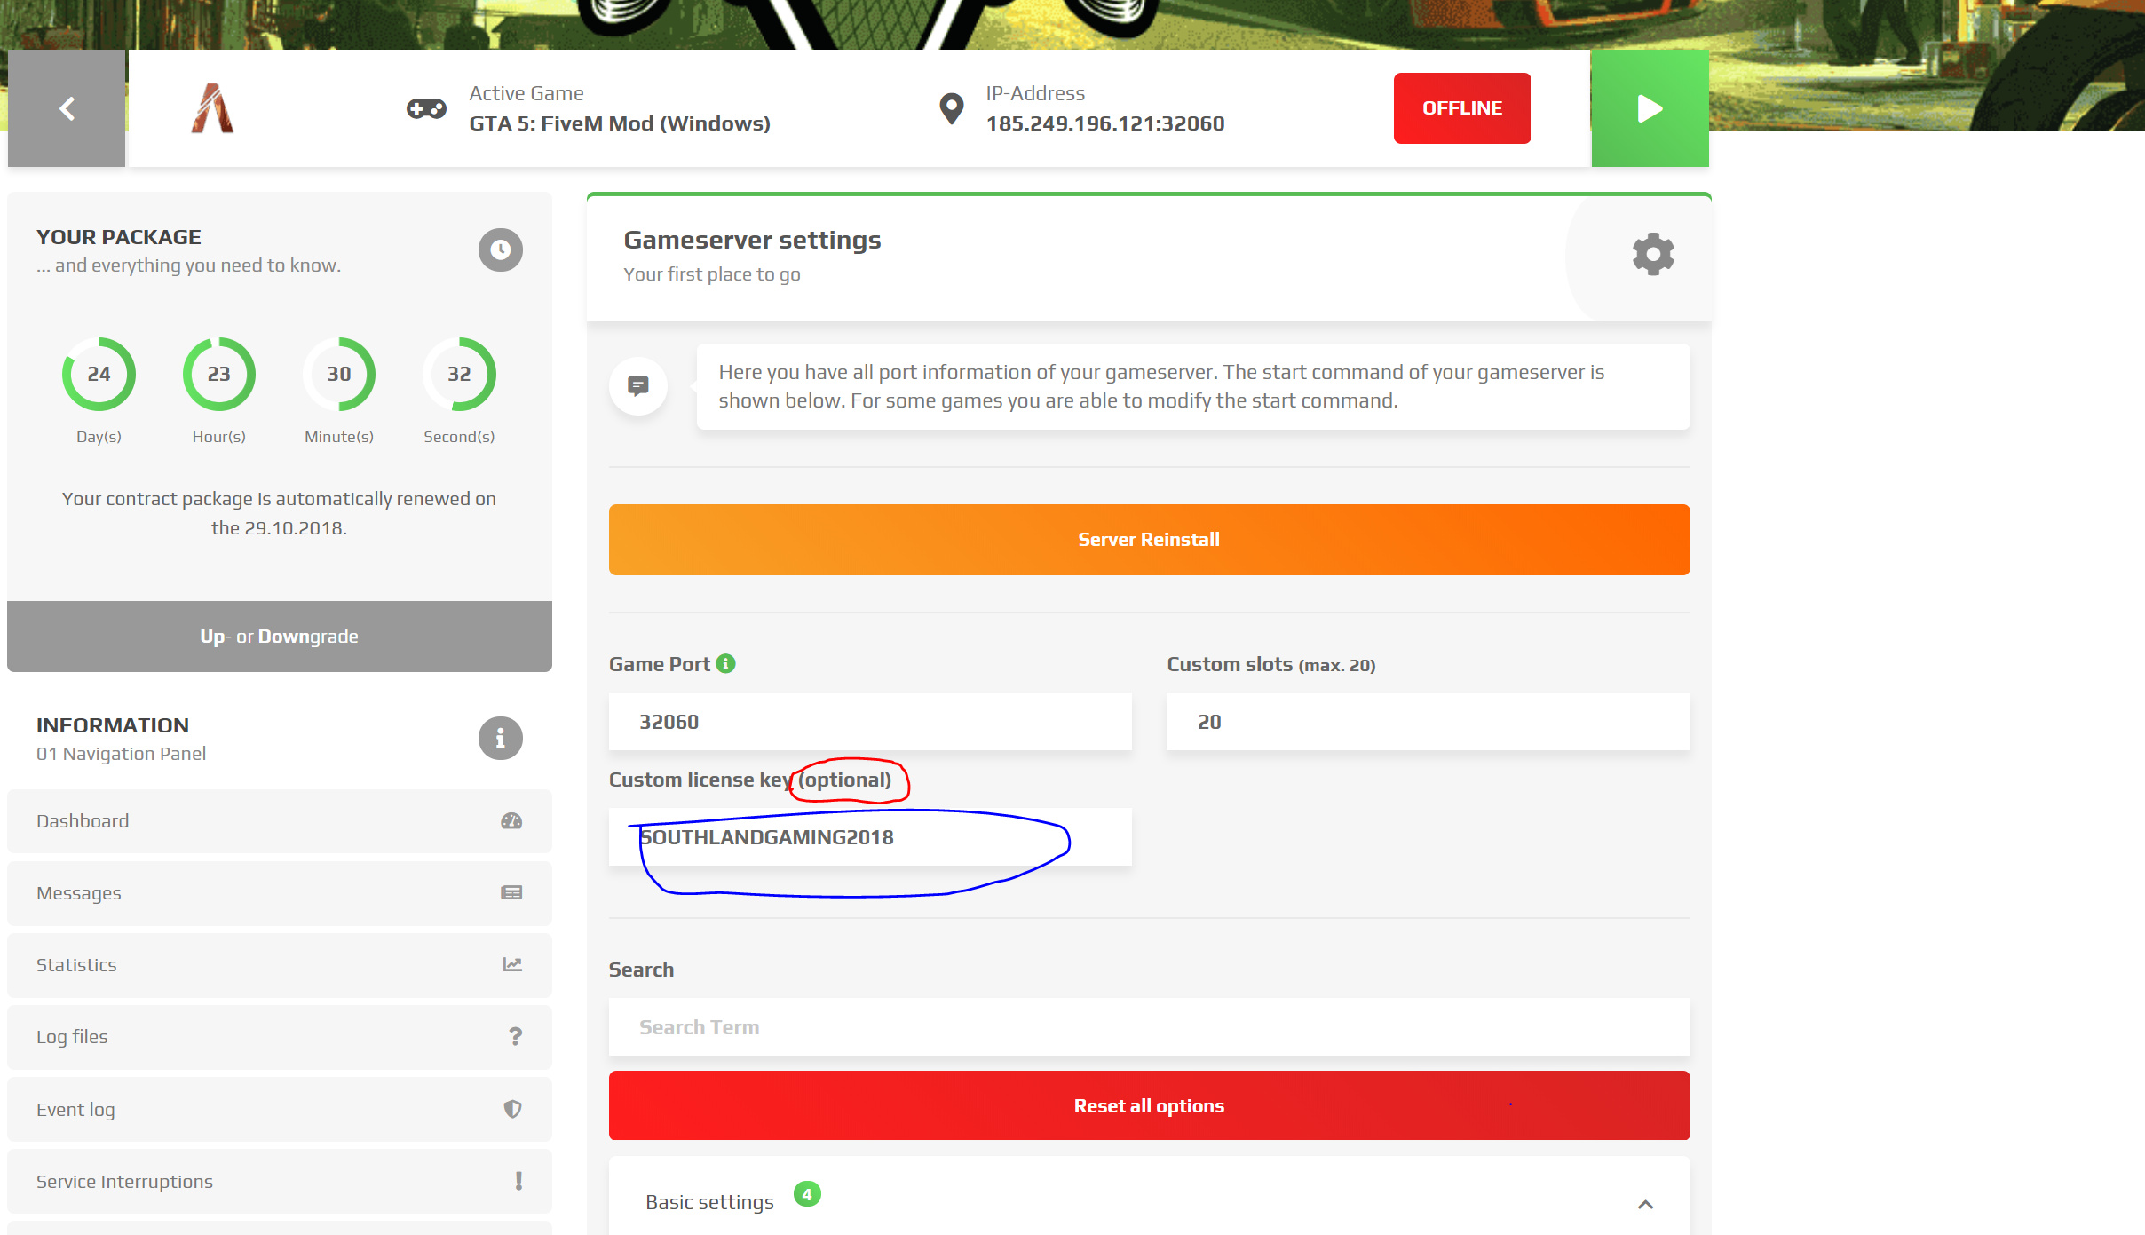Click the Search Term input field
Screen dimensions: 2145x1235
(1149, 1027)
